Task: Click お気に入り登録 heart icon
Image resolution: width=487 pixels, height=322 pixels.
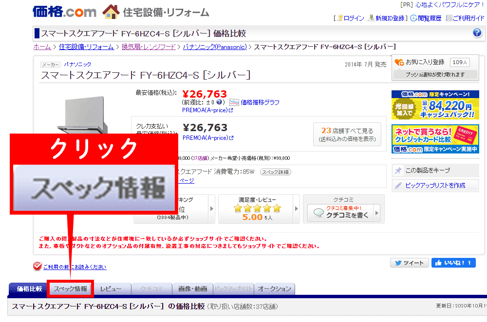Action: (399, 62)
